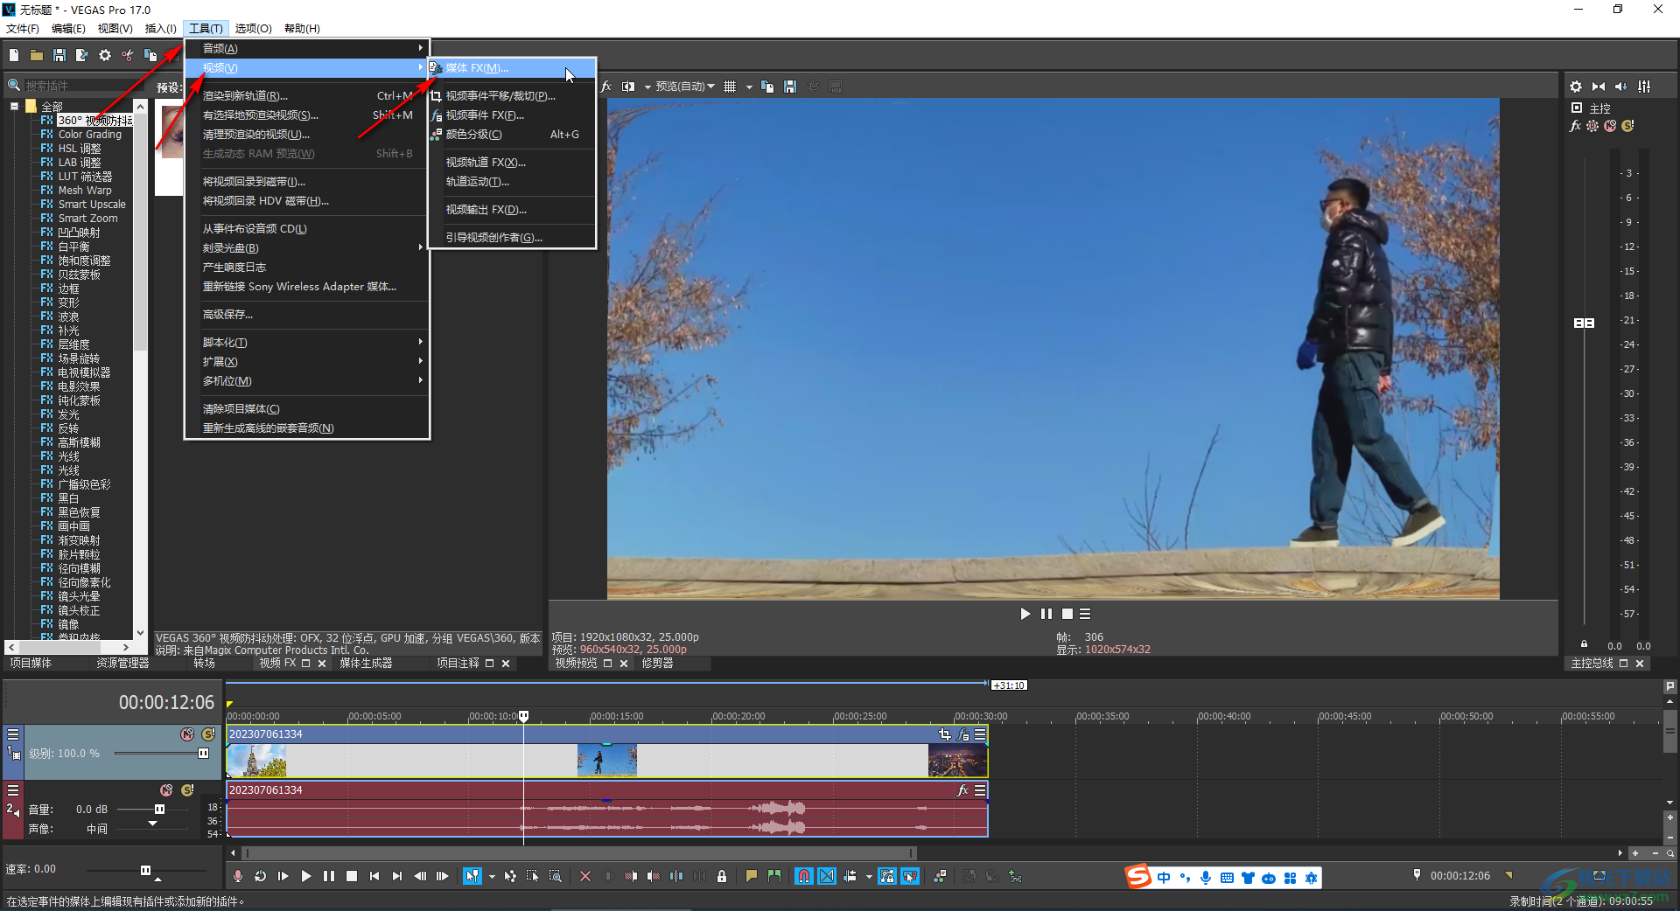Copy snapshot to clipboard in the preview
The height and width of the screenshot is (911, 1680).
(x=767, y=87)
